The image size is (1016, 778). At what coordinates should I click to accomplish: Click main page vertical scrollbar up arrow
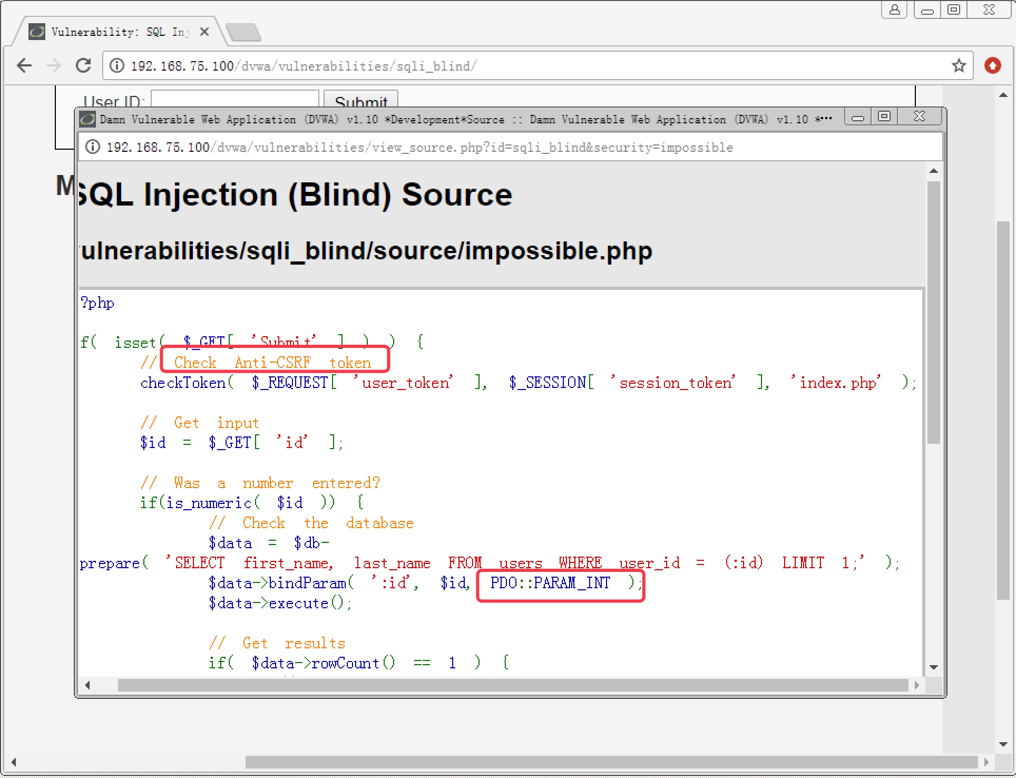(1003, 95)
